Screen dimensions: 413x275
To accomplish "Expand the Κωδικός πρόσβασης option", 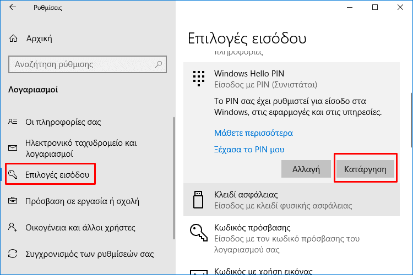I will 291,238.
